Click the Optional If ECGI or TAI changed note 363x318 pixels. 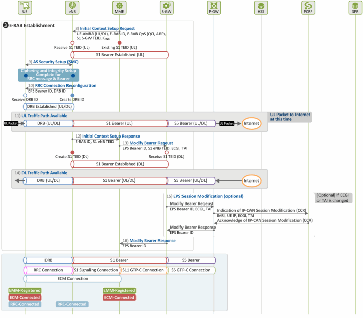click(333, 198)
